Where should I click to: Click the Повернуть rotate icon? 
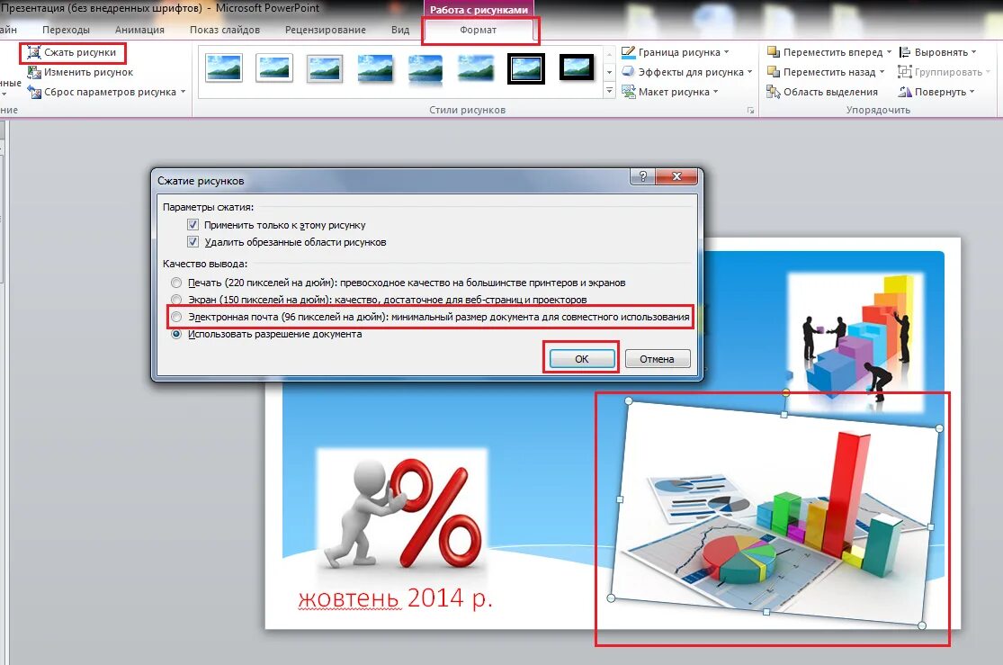[904, 92]
